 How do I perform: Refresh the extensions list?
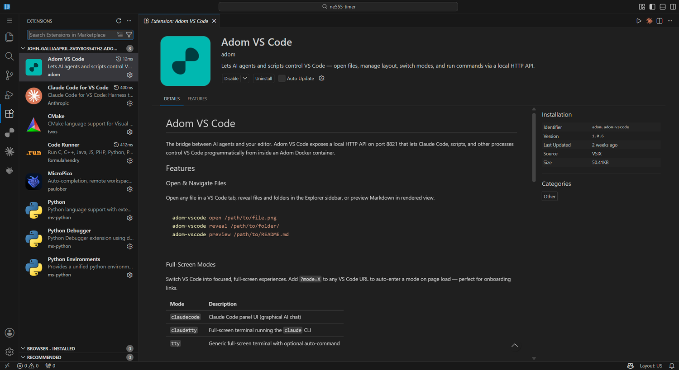[119, 21]
